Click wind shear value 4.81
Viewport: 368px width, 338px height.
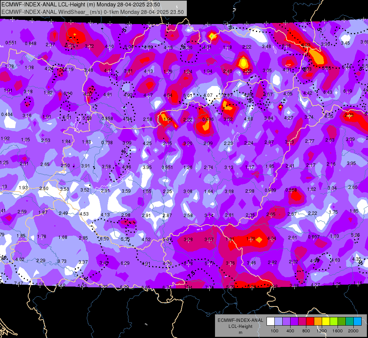(108, 95)
